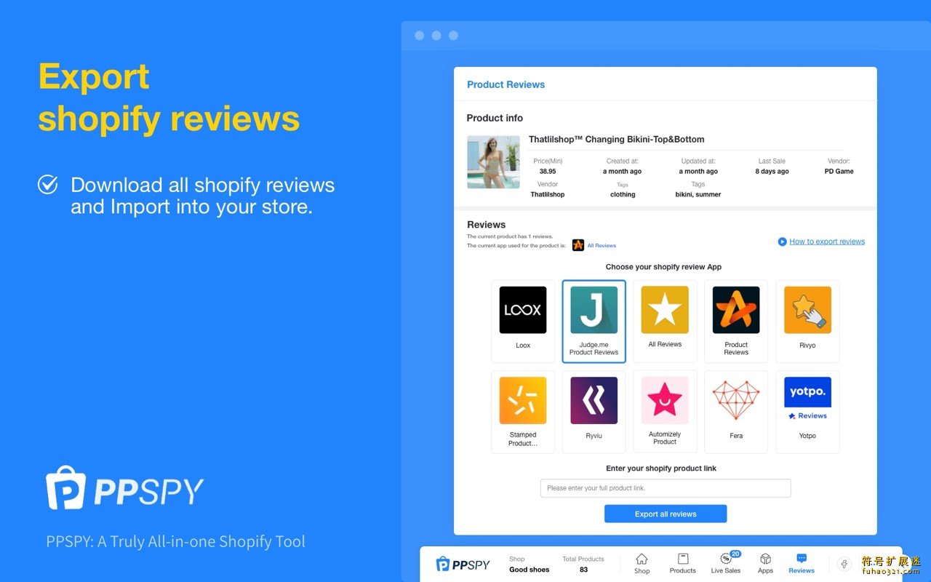Click the small current review app icon
This screenshot has height=582, width=931.
pyautogui.click(x=578, y=245)
